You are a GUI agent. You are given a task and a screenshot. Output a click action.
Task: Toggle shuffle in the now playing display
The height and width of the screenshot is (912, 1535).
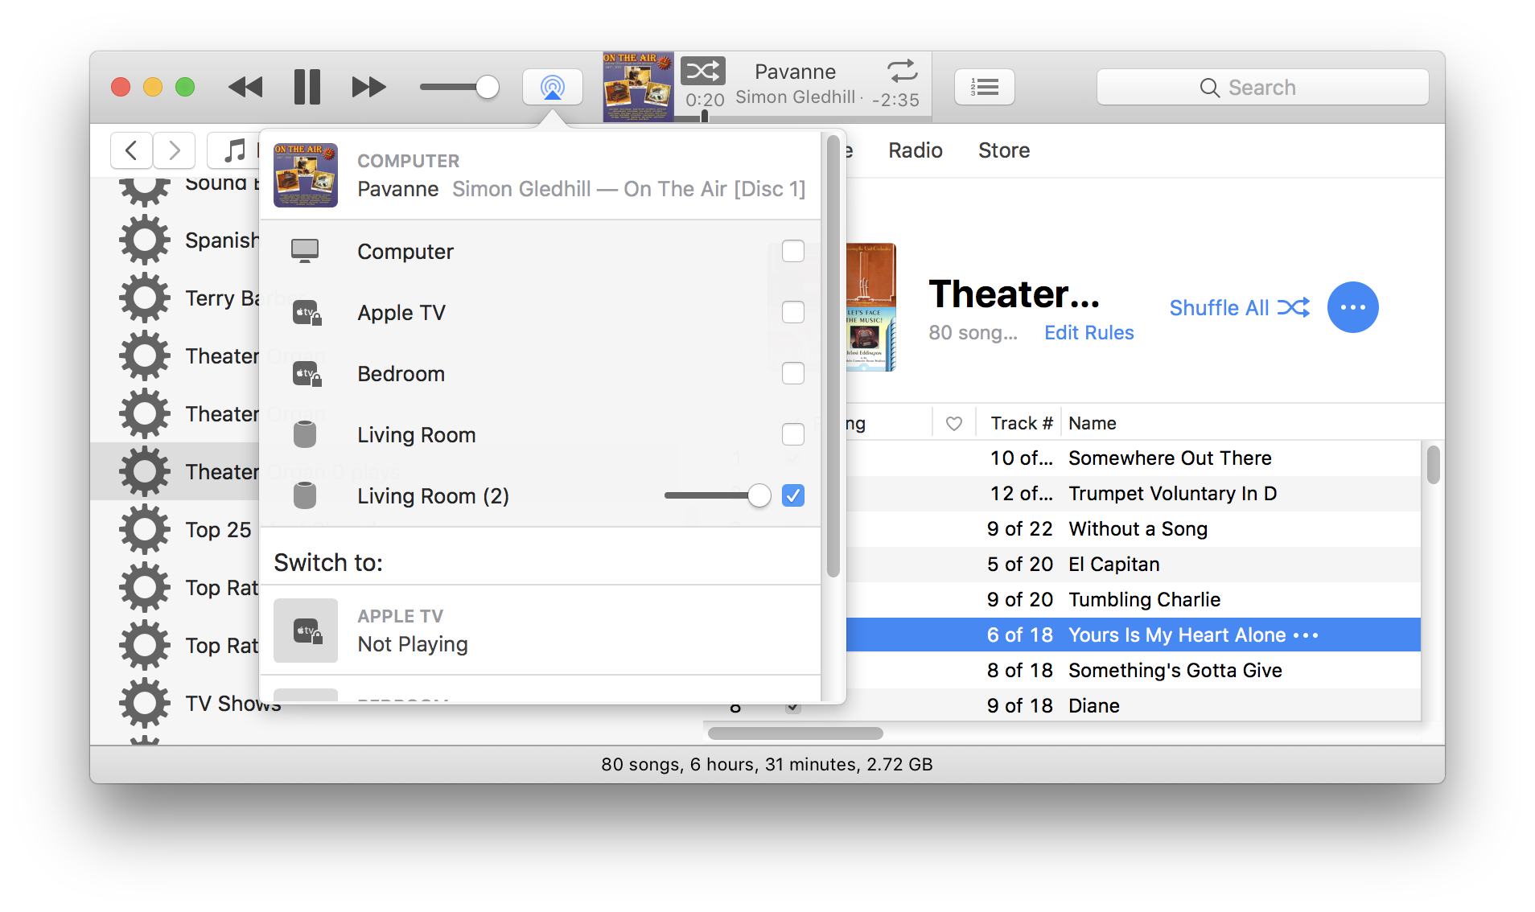click(703, 72)
